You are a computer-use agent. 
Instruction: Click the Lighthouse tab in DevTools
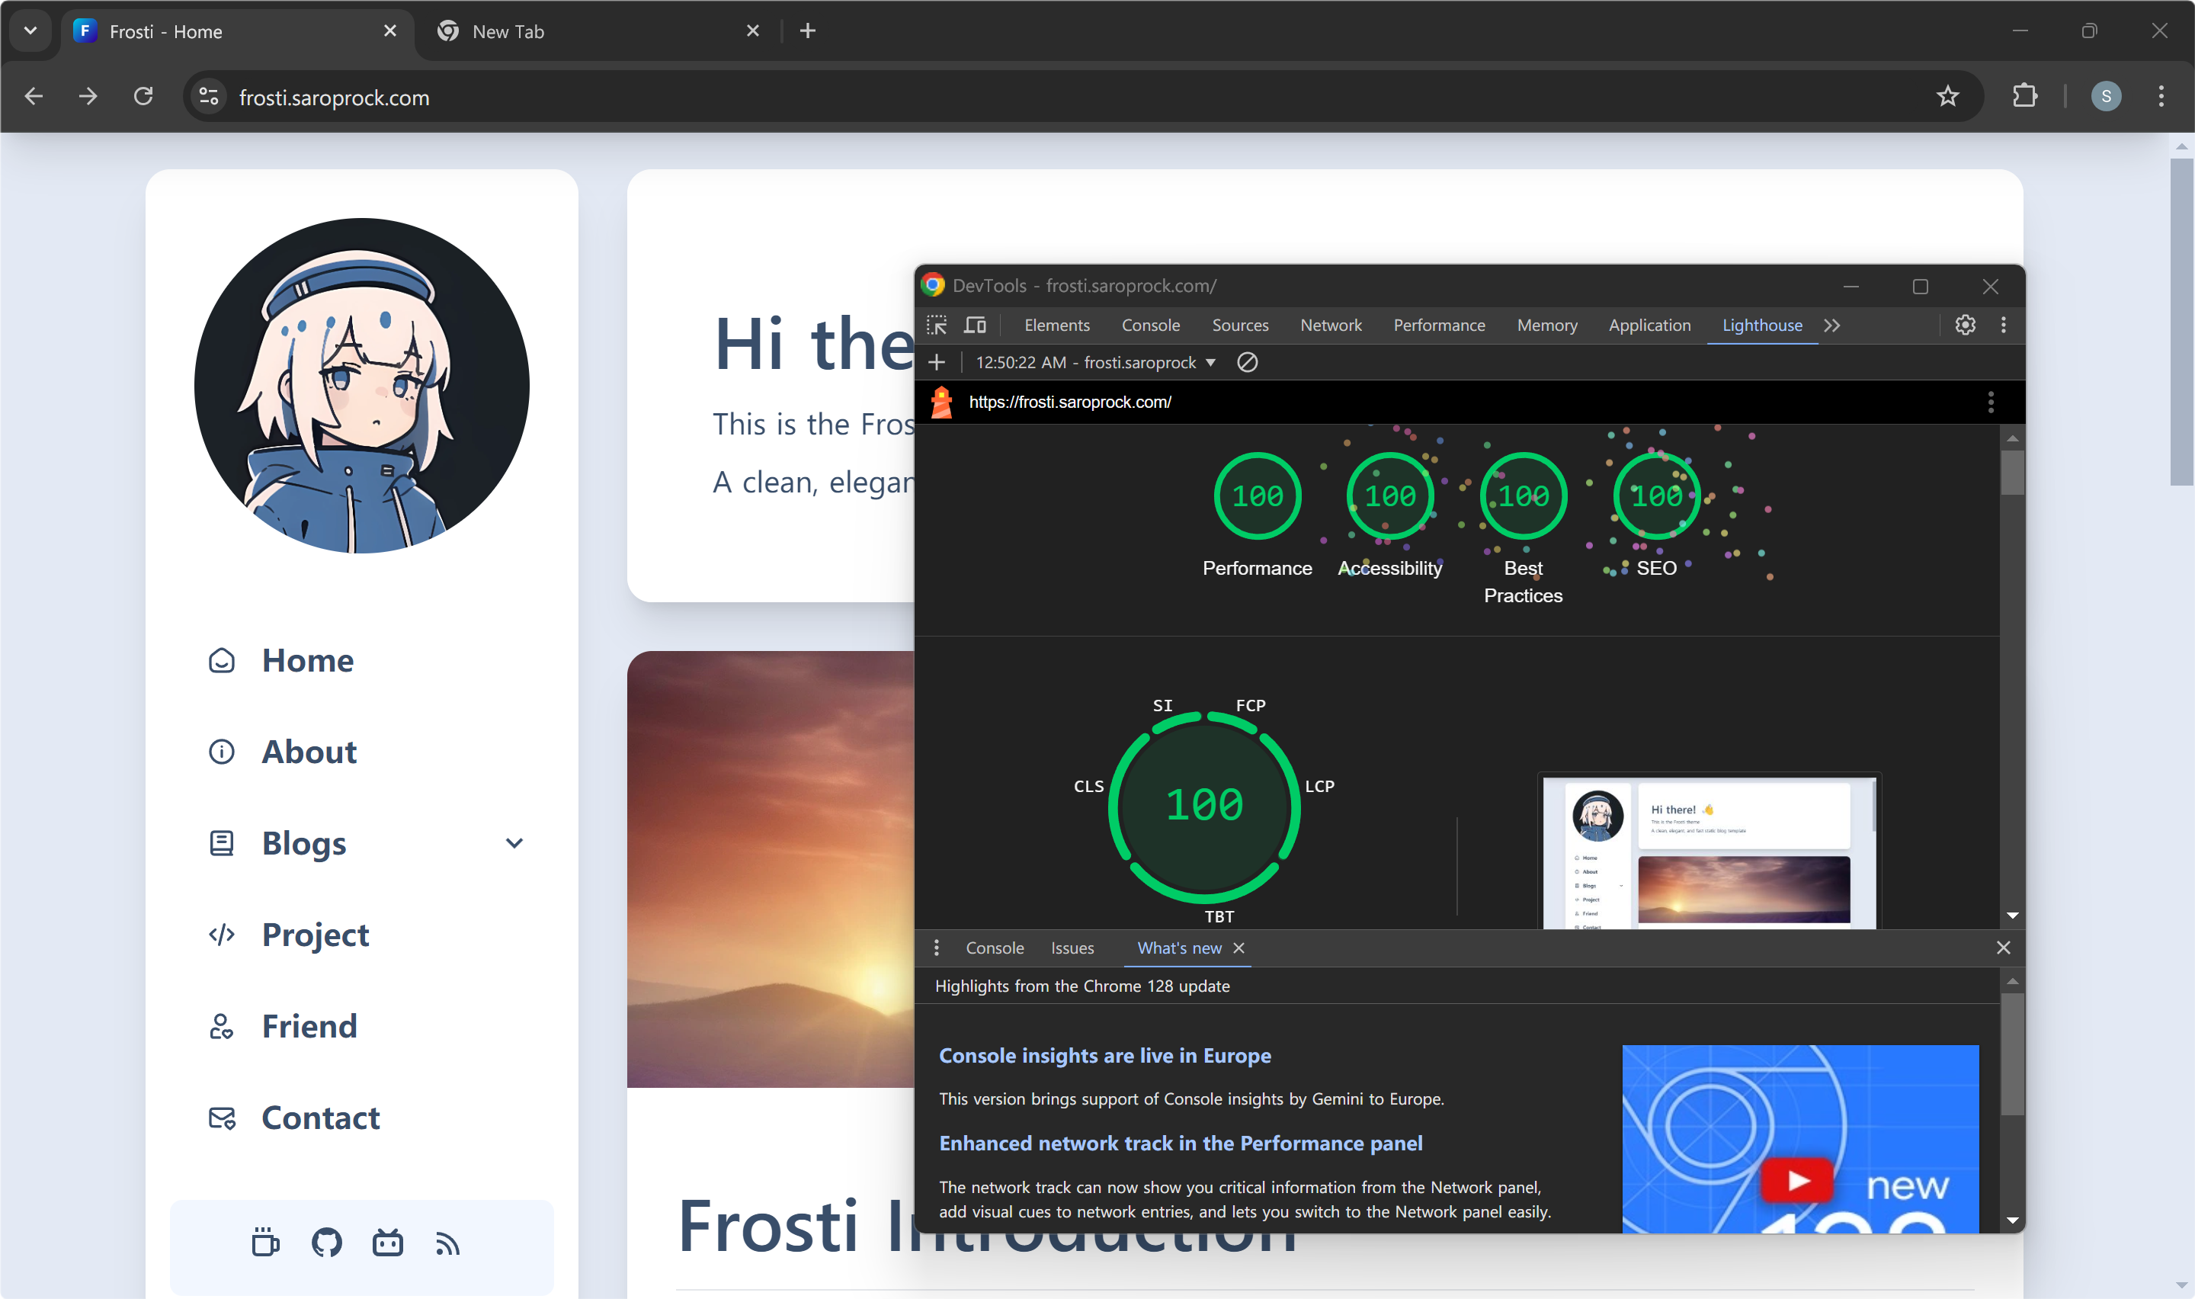click(x=1762, y=325)
